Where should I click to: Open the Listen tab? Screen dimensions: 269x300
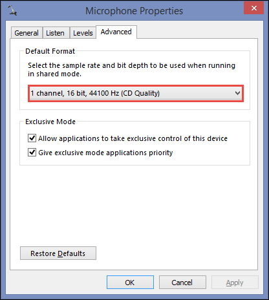click(56, 33)
